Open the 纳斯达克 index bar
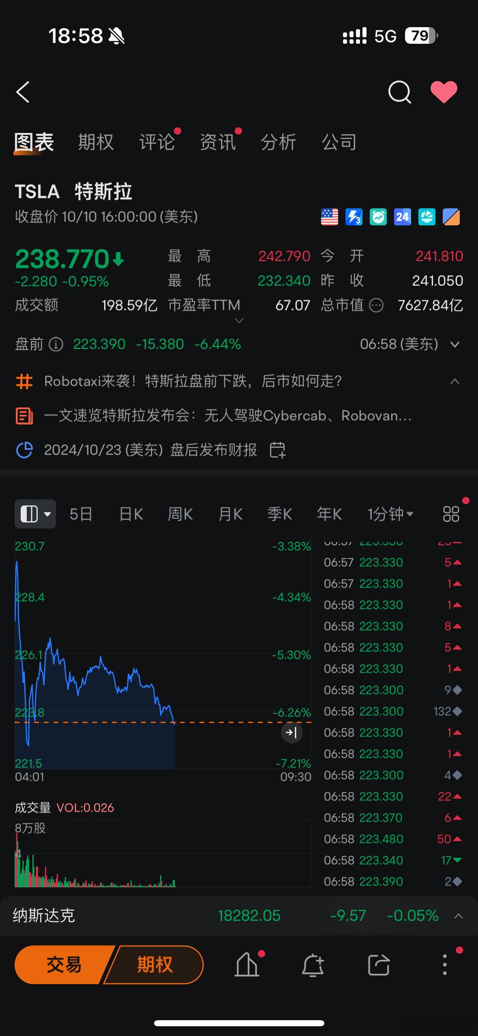This screenshot has height=1036, width=478. point(239,916)
